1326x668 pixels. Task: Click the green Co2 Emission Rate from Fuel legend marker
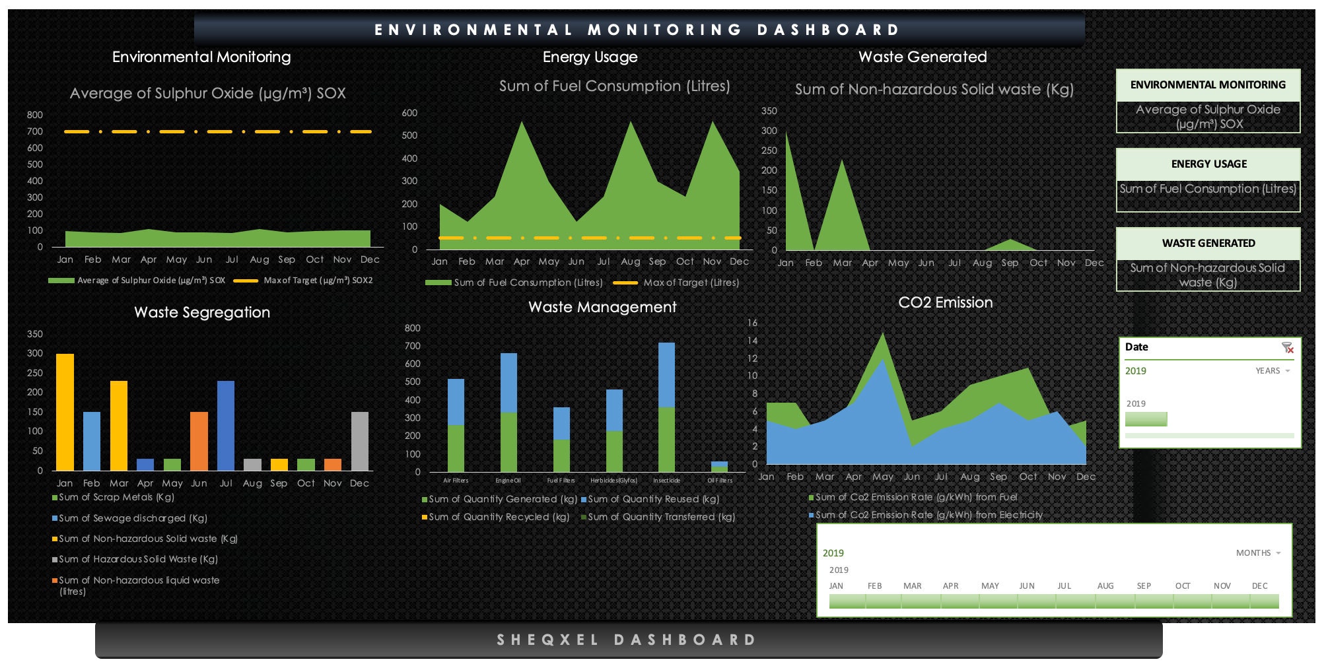click(811, 497)
